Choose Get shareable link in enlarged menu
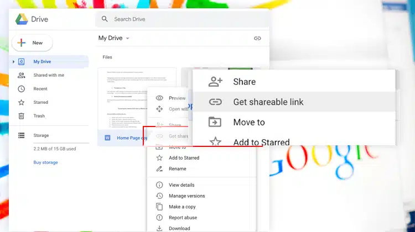 tap(294, 102)
